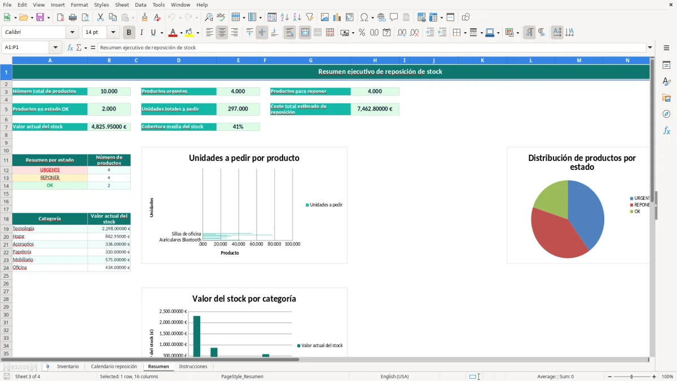Toggle Wrap Text
Screen dimensions: 677x381
[x=289, y=33]
